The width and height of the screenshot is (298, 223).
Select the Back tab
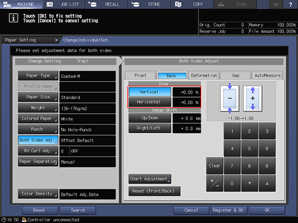tap(172, 75)
